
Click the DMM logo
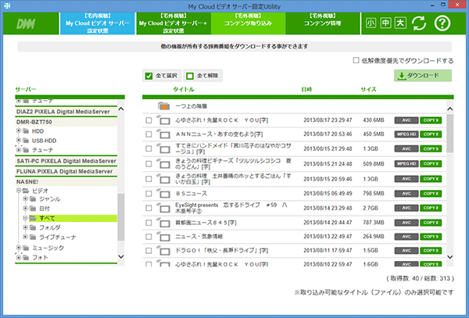pyautogui.click(x=26, y=24)
